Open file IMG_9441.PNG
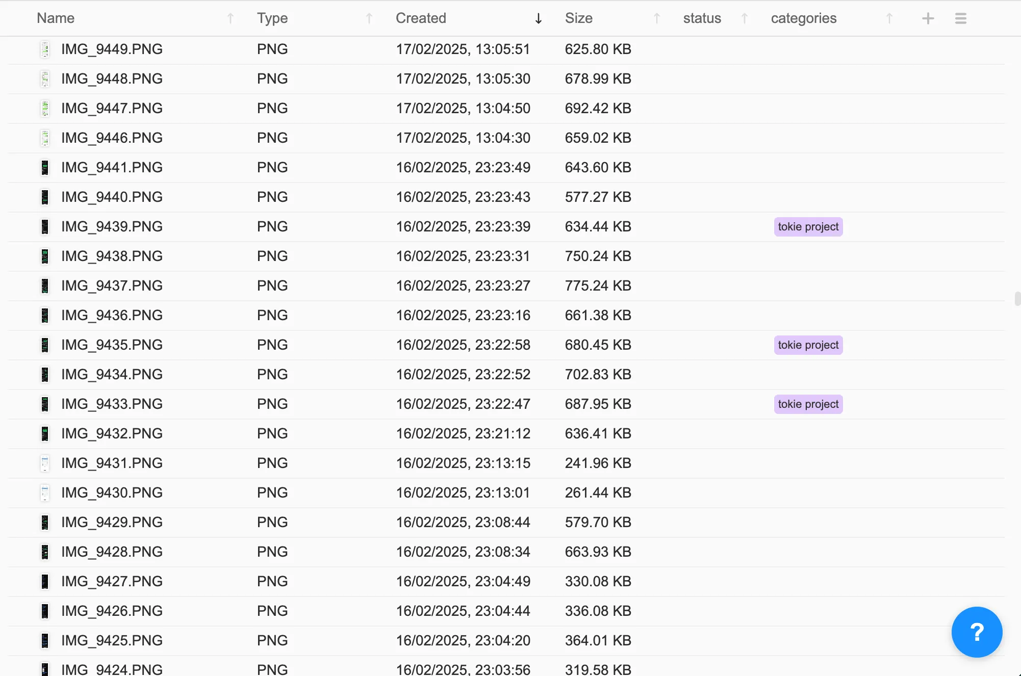The height and width of the screenshot is (676, 1021). tap(112, 168)
